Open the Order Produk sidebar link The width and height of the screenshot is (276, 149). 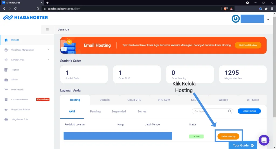pyautogui.click(x=17, y=90)
